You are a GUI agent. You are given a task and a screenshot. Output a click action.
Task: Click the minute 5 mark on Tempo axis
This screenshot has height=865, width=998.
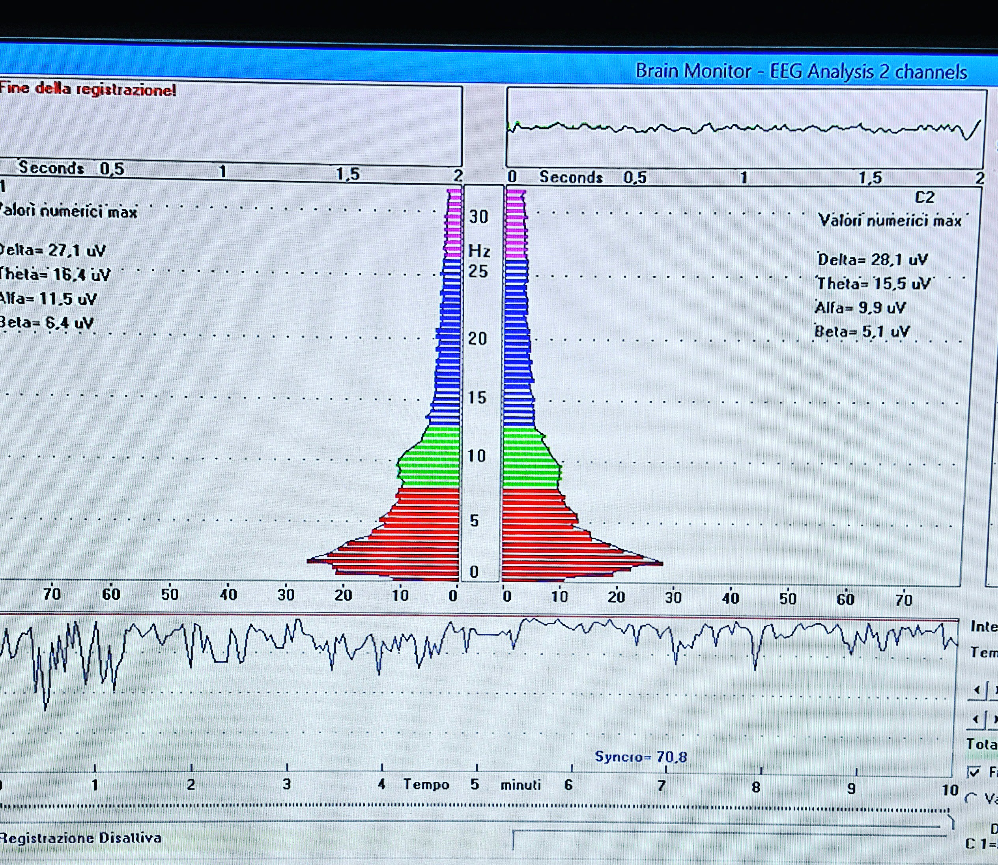pos(475,784)
